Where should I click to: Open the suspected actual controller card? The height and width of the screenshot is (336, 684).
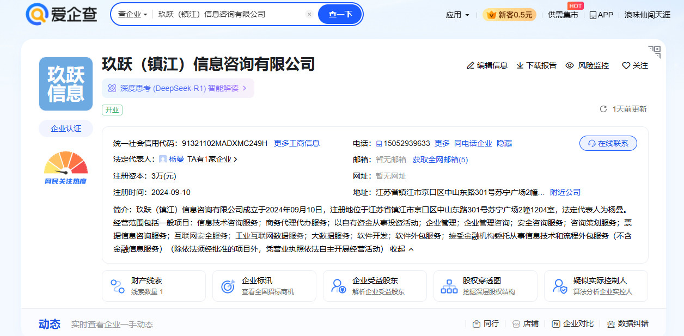596,286
